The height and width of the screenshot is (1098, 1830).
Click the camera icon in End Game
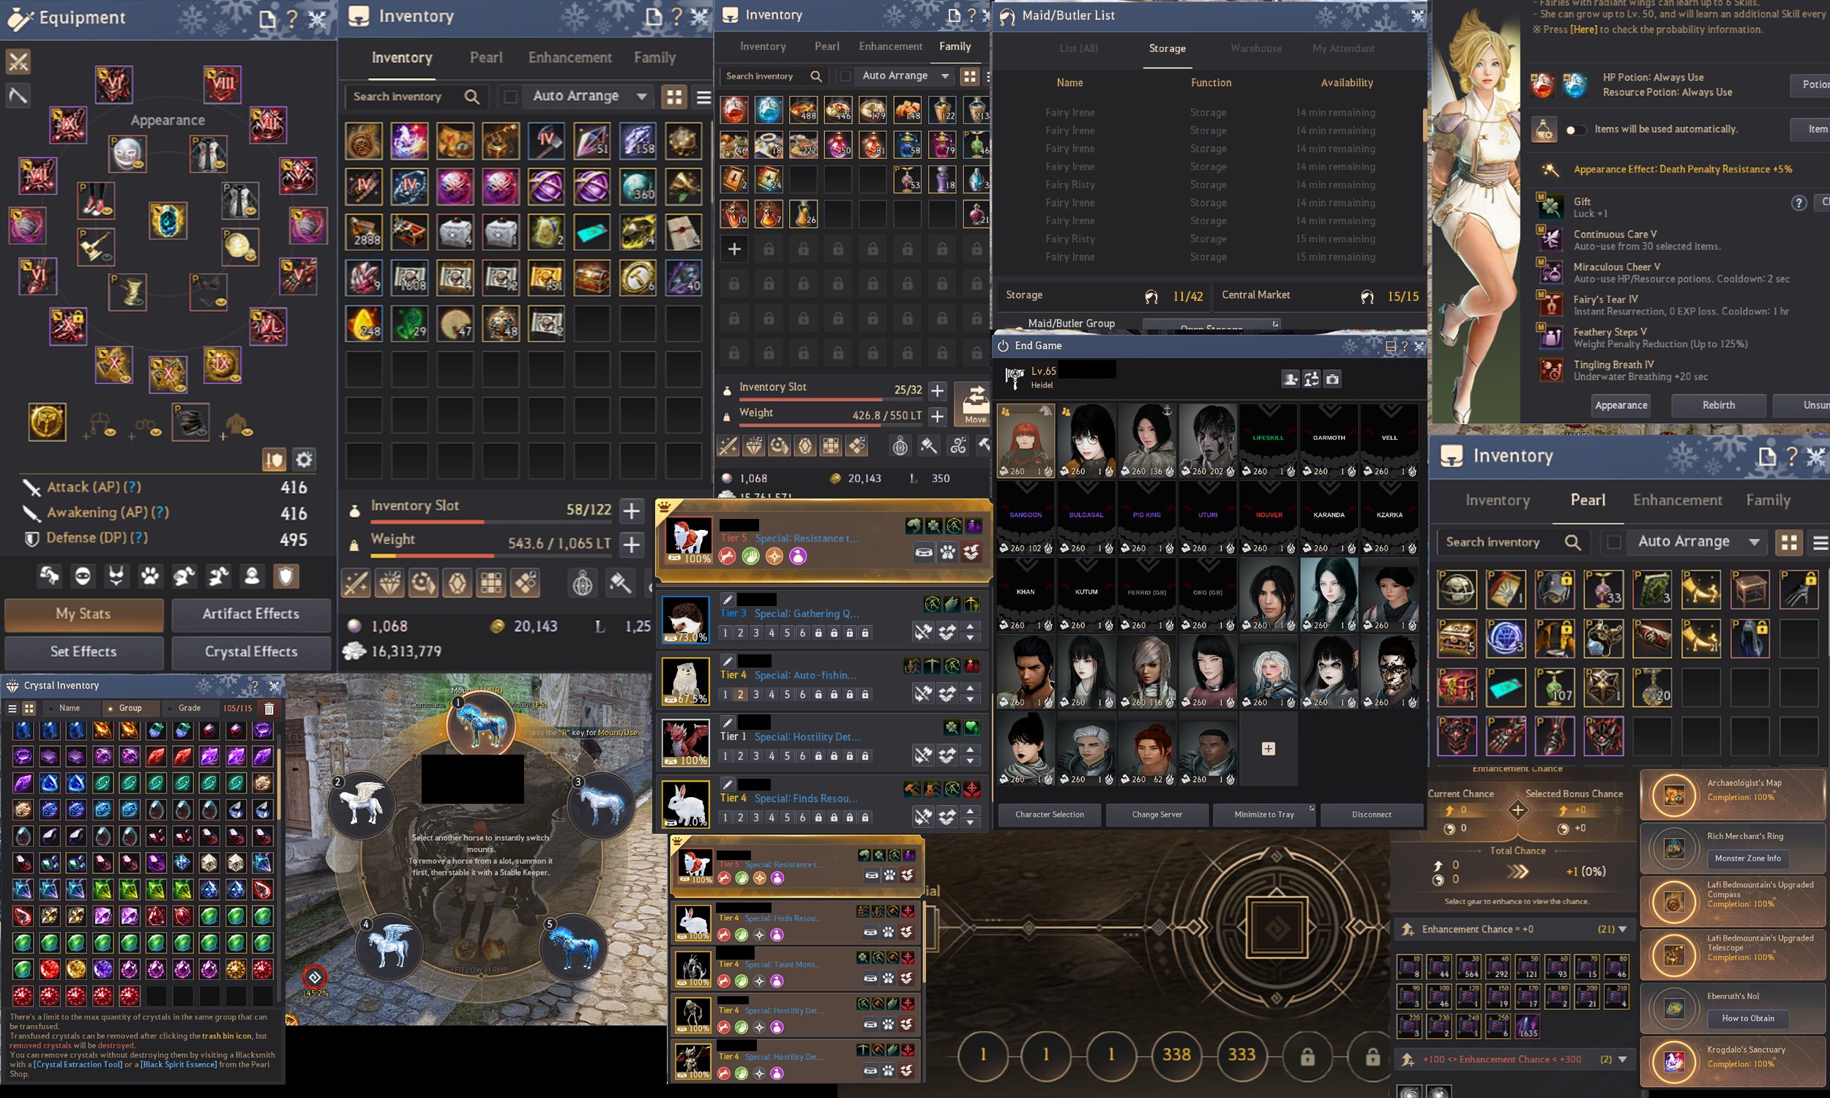click(x=1332, y=379)
